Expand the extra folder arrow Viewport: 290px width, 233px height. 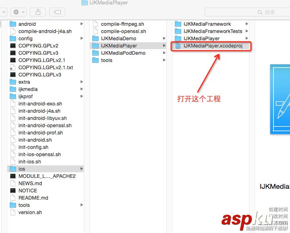pyautogui.click(x=81, y=82)
